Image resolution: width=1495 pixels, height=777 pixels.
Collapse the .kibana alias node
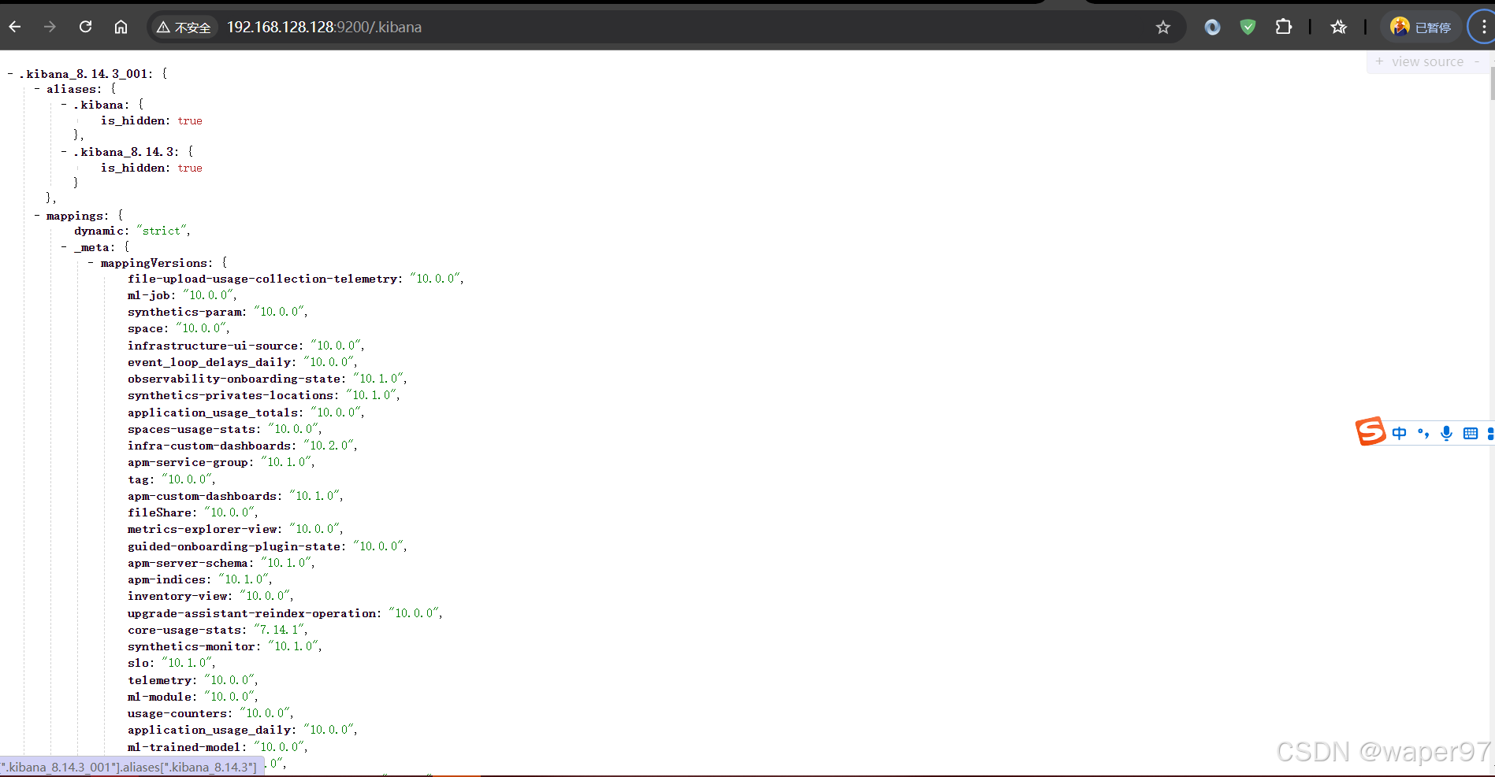pos(64,105)
